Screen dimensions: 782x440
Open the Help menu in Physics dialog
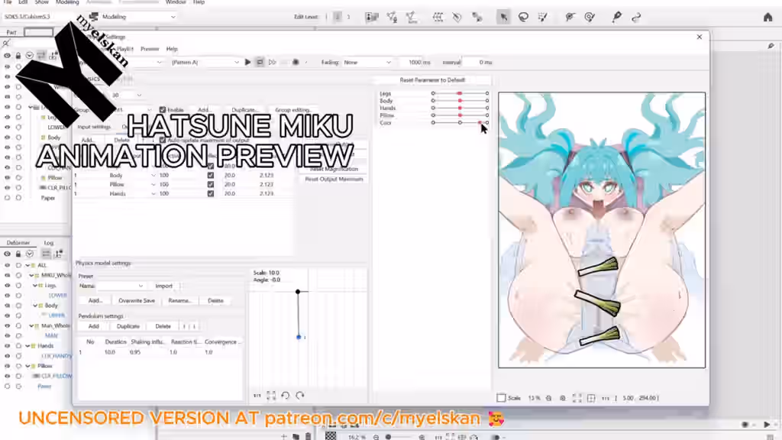point(172,49)
